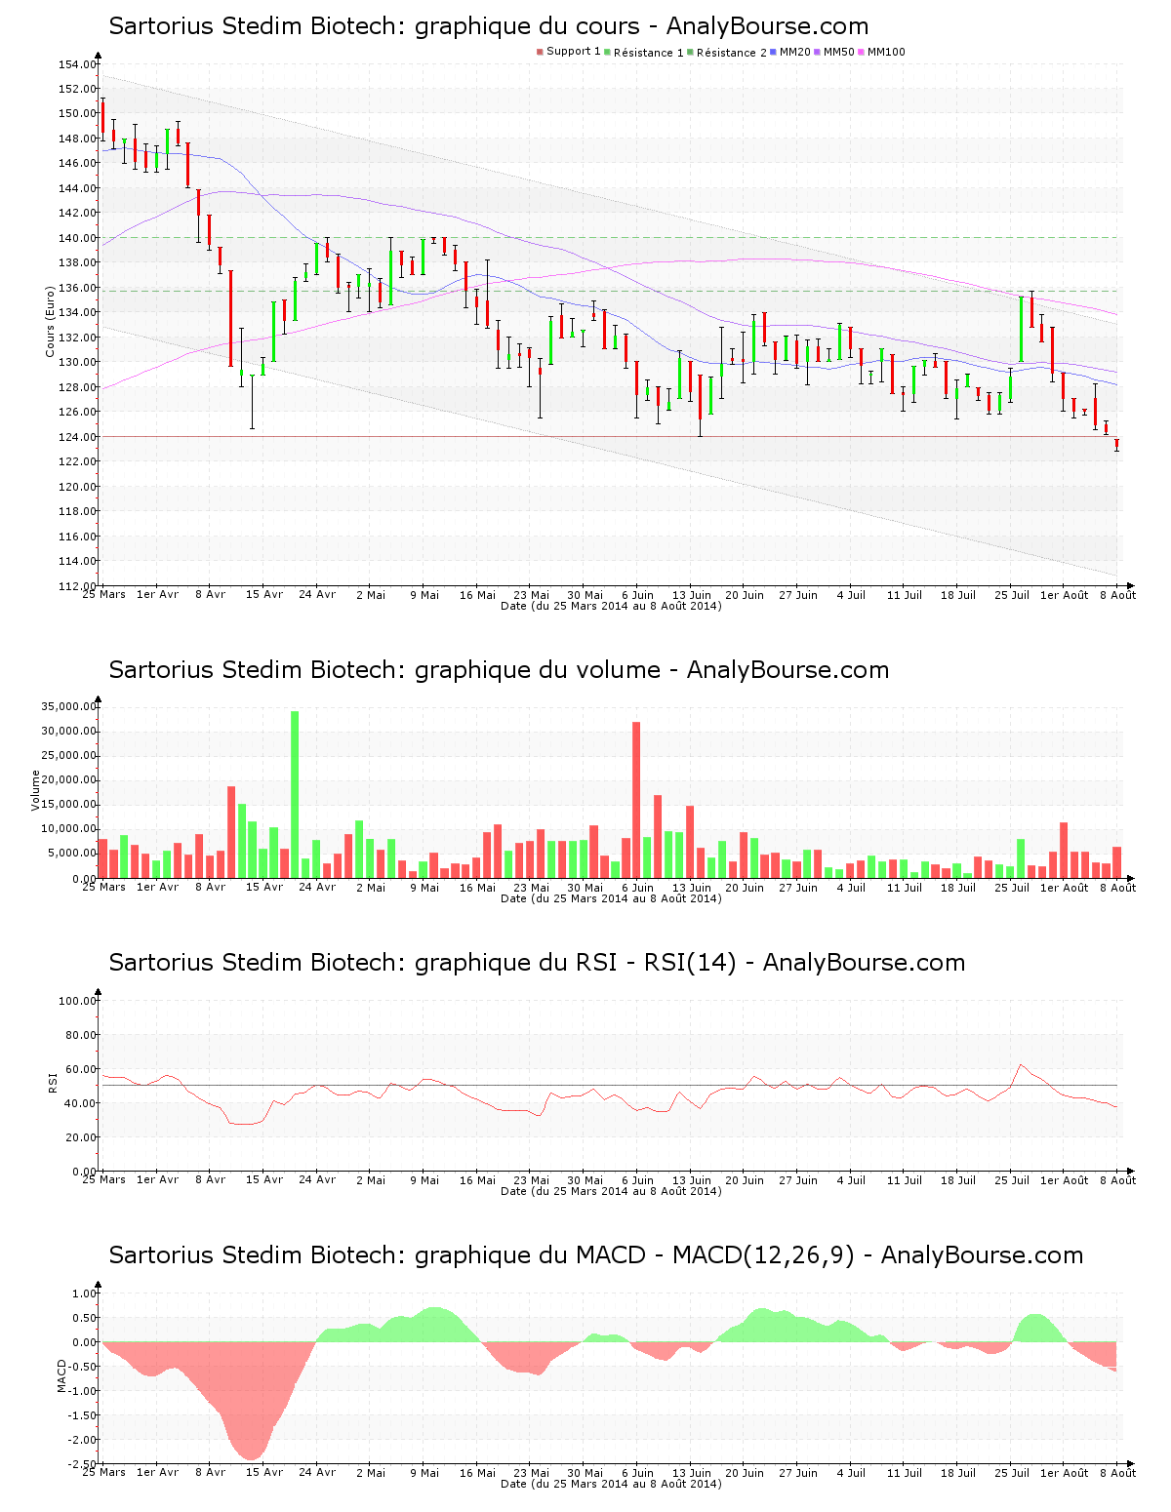This screenshot has height=1512, width=1171.
Task: Toggle the Support 1 legend label
Action: click(x=573, y=52)
